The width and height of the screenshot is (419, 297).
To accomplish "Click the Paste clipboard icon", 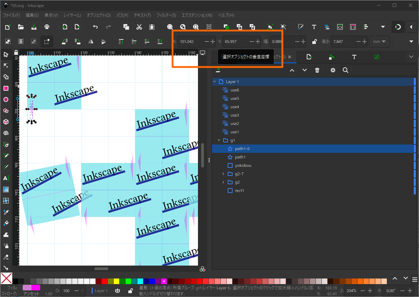I will click(x=152, y=27).
